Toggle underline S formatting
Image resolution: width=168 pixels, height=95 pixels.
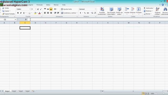coord(24,13)
